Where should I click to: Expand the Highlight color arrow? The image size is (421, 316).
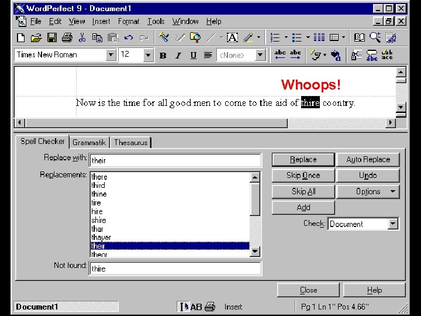coord(258,37)
